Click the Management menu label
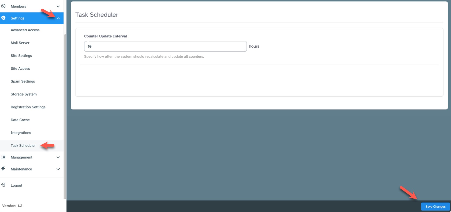The image size is (451, 212). tap(21, 157)
